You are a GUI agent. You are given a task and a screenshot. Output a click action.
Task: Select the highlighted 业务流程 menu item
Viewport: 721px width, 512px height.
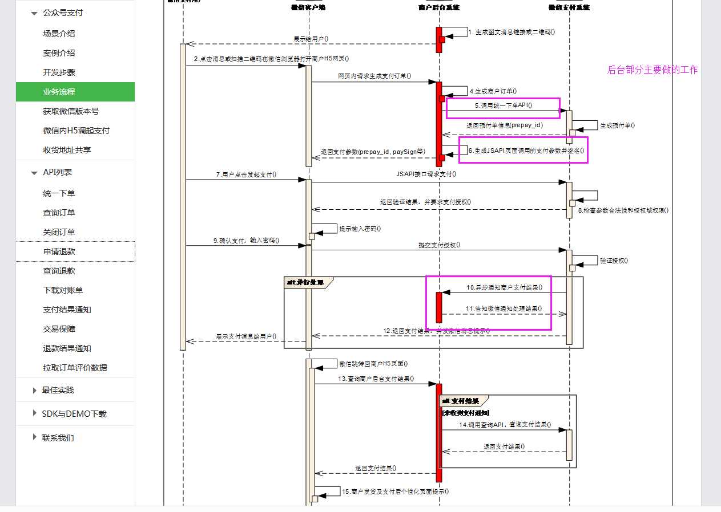(x=75, y=92)
